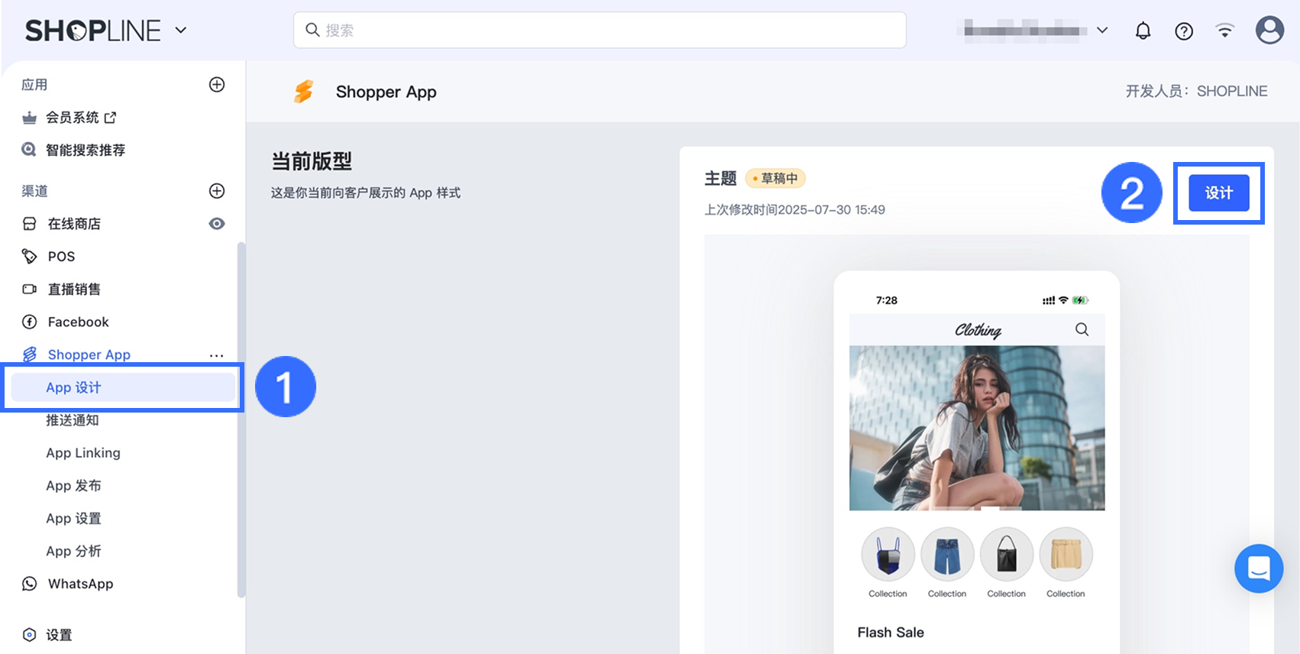Expand the SHOPLINE logo dropdown arrow
The image size is (1300, 654).
pyautogui.click(x=181, y=31)
